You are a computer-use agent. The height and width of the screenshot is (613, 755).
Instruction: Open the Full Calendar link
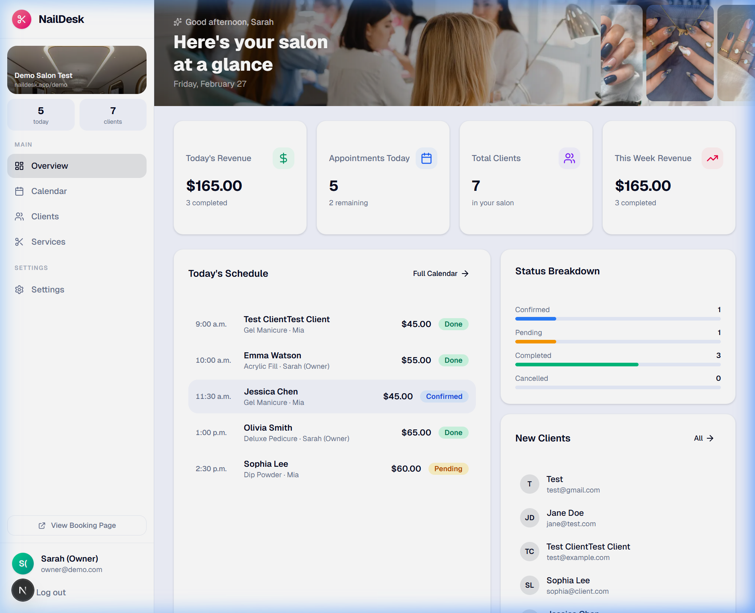tap(440, 273)
